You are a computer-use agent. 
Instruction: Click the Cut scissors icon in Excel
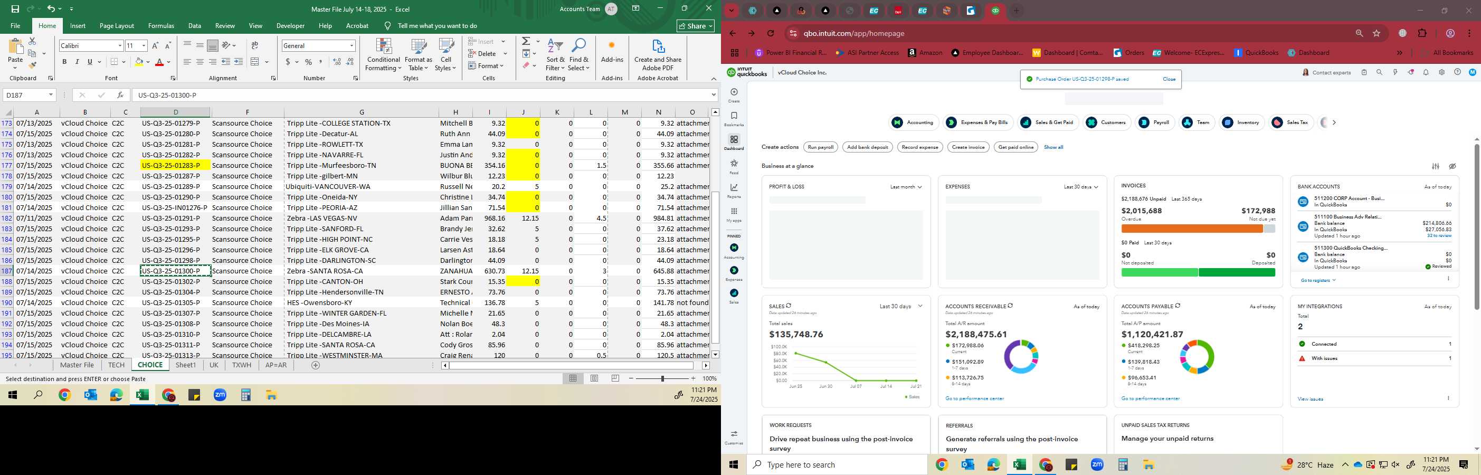click(32, 41)
